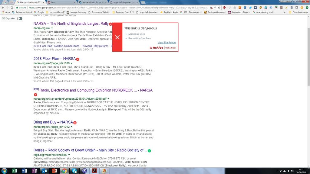Open the 2018 Floor Plan – NARSA result

pyautogui.click(x=54, y=59)
